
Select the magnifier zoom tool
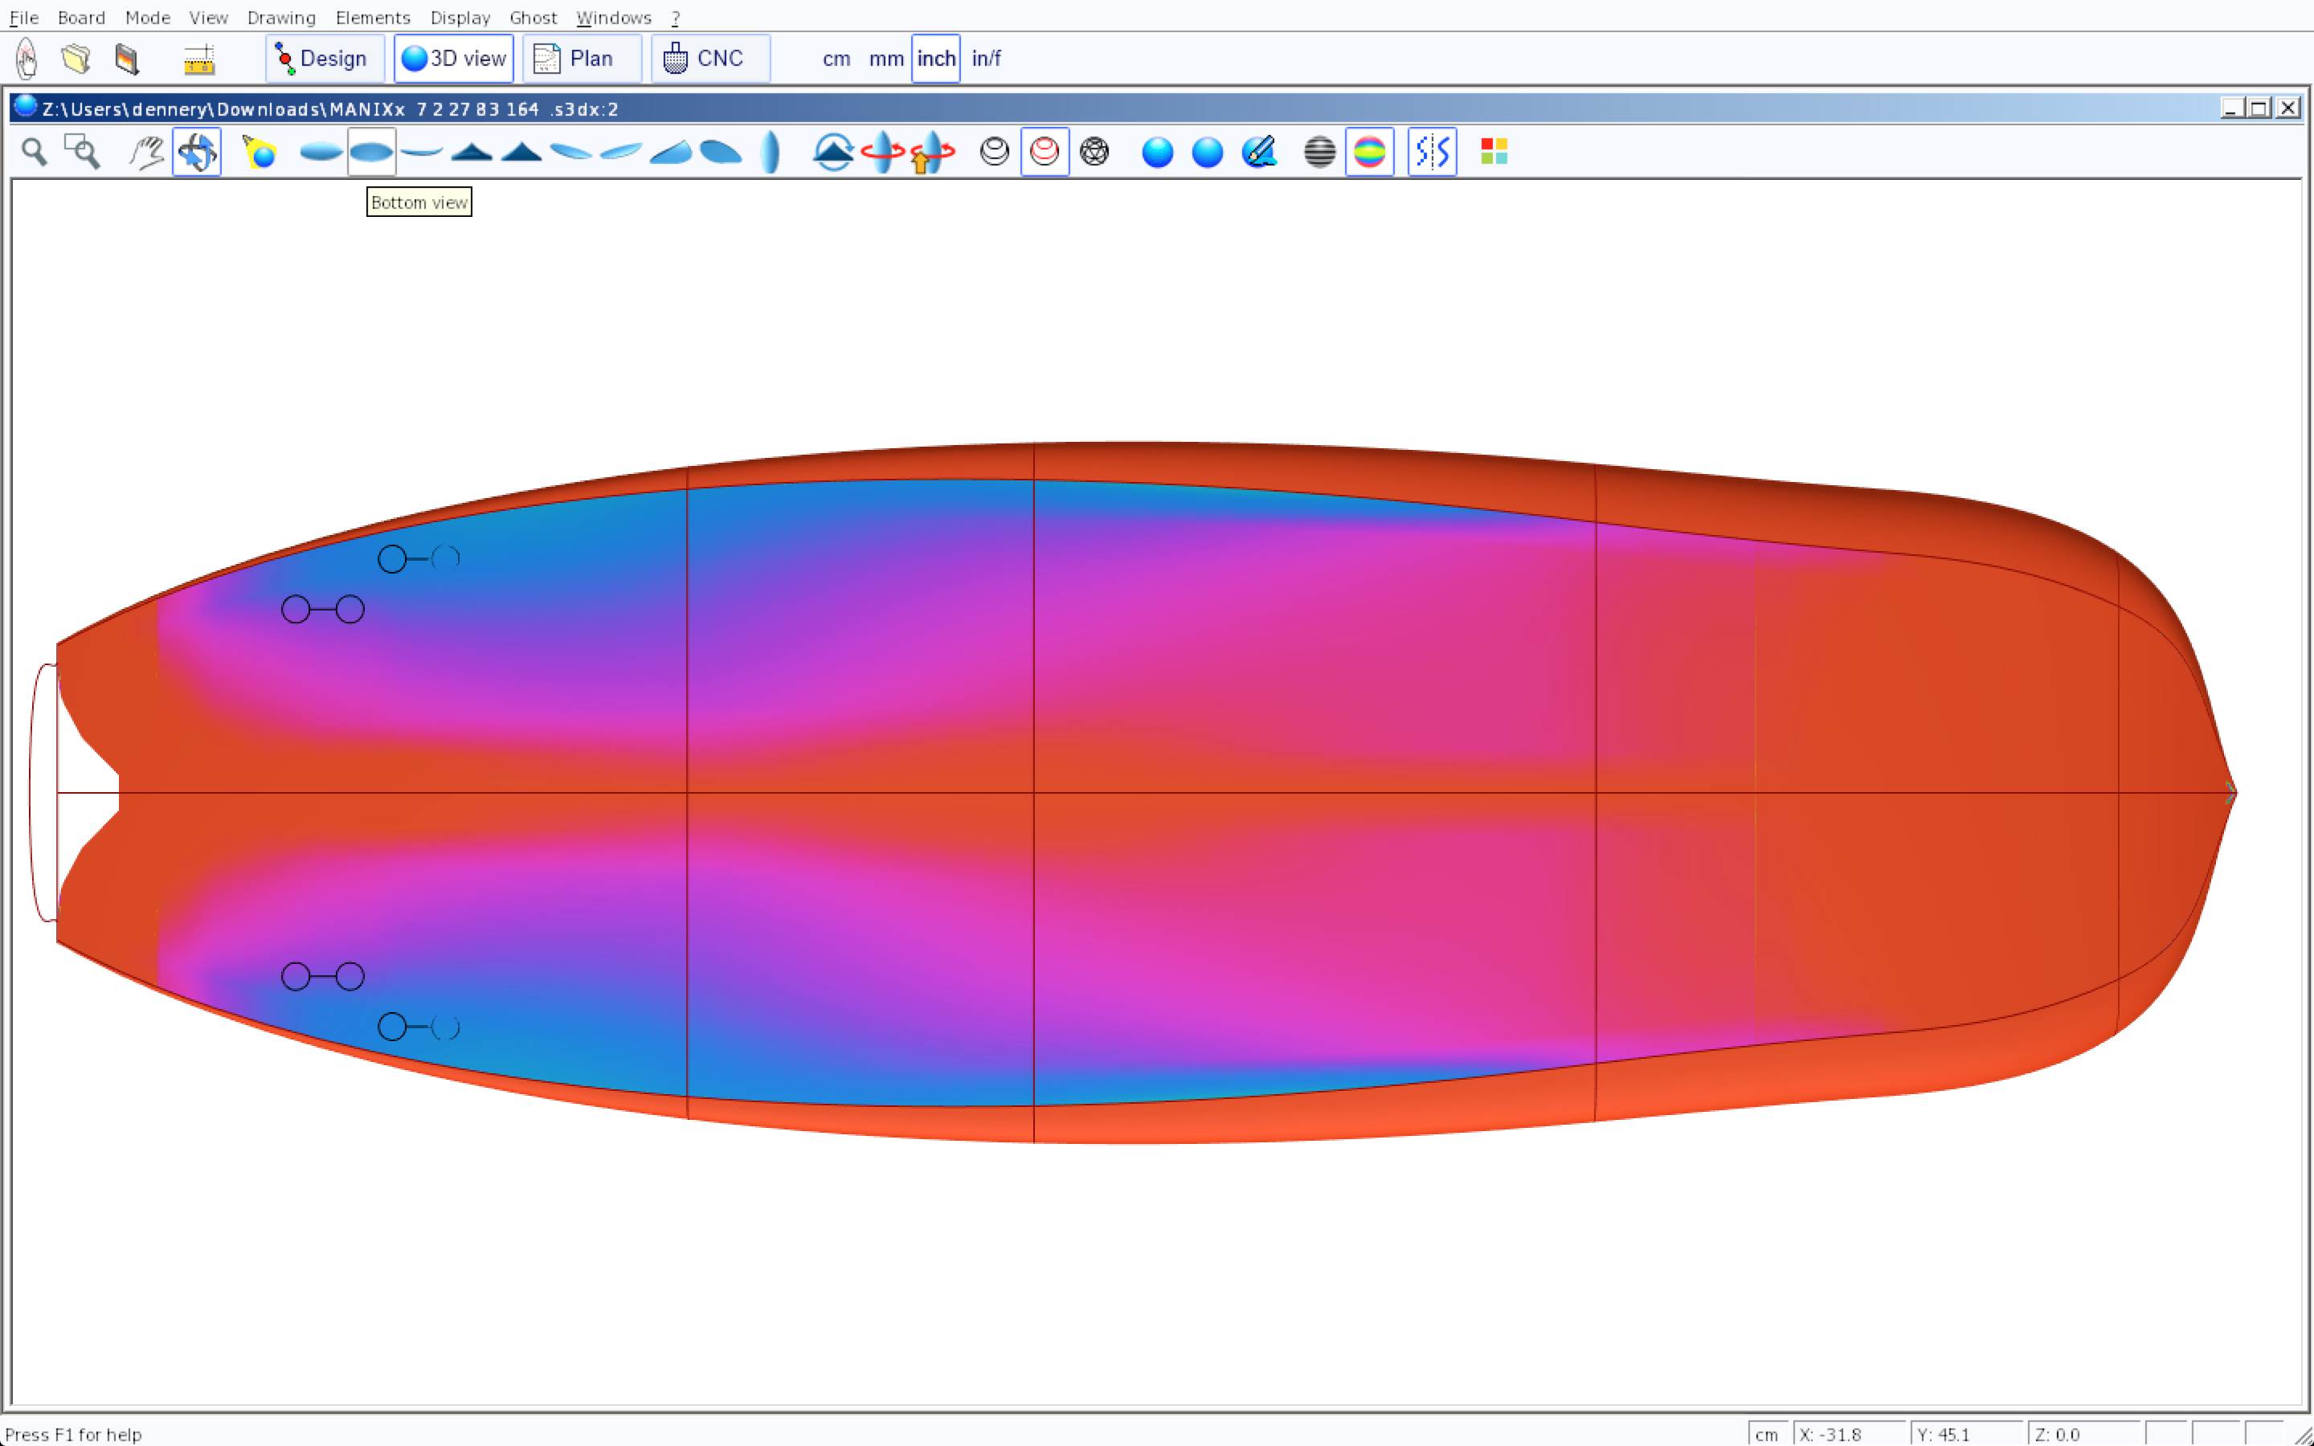35,152
